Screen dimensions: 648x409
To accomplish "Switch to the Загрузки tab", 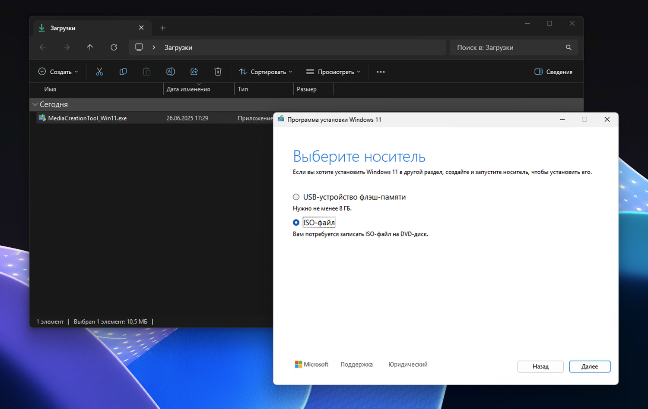I will [x=92, y=28].
